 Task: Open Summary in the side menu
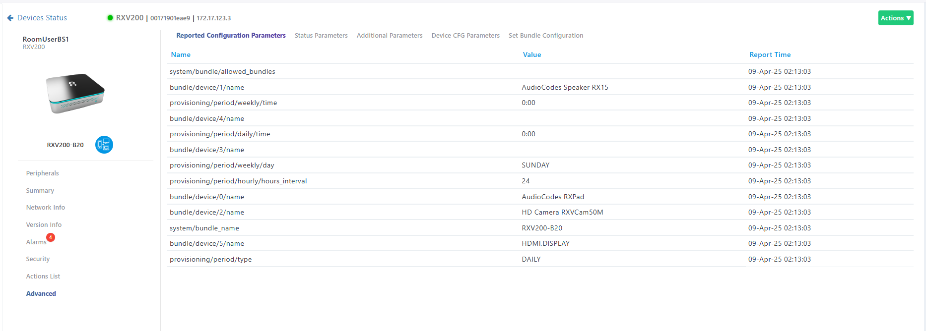tap(40, 191)
